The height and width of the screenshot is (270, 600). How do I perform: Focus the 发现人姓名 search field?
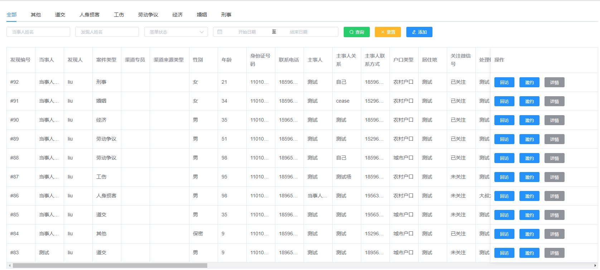click(107, 32)
